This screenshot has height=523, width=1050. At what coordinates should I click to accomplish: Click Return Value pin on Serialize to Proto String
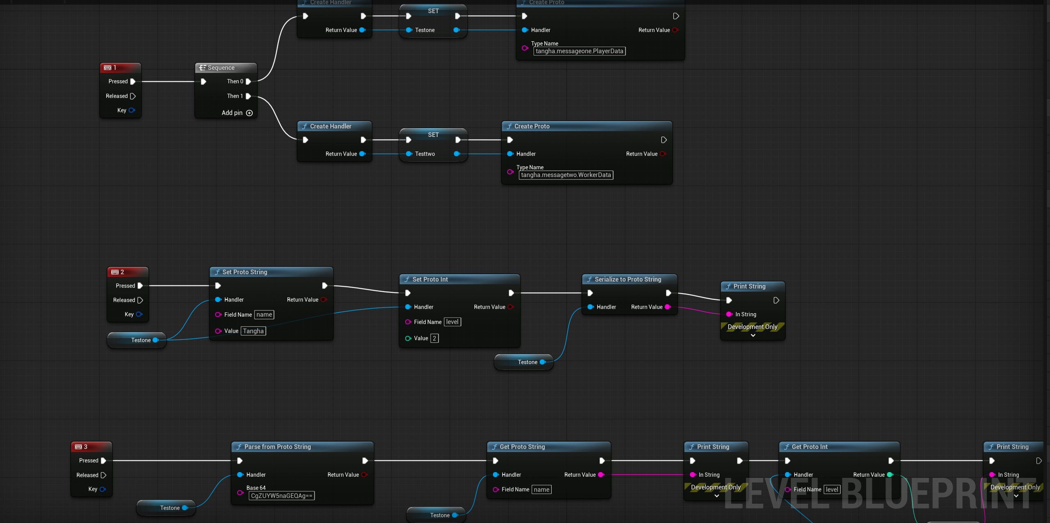pyautogui.click(x=668, y=307)
